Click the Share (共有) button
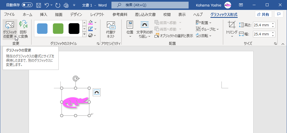Image resolution: width=287 pixels, height=133 pixels. [263, 14]
